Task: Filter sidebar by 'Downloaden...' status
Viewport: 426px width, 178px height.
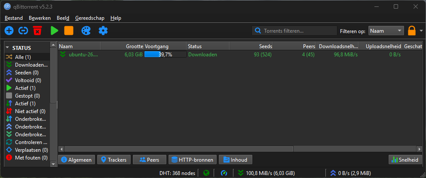Action: click(27, 64)
